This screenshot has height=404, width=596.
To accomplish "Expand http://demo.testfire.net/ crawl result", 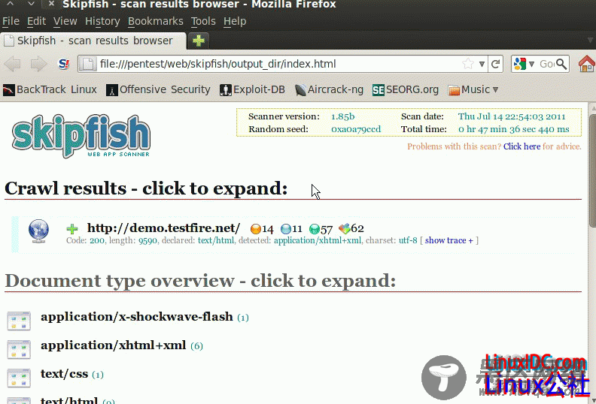I will (163, 228).
